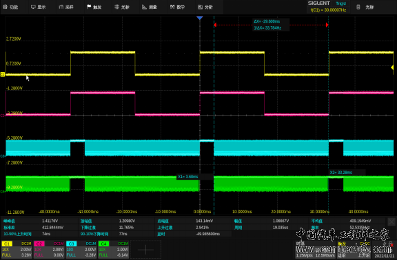The image size is (397, 260).
Task: Select the 平均值 mean measurement
Action: click(x=348, y=221)
